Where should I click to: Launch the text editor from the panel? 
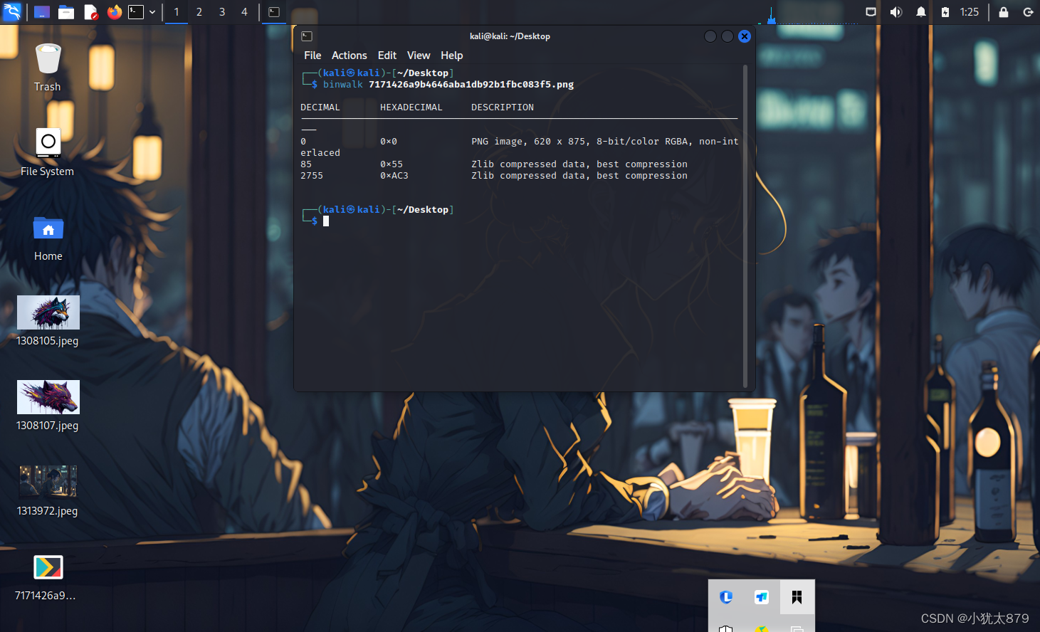(x=90, y=12)
